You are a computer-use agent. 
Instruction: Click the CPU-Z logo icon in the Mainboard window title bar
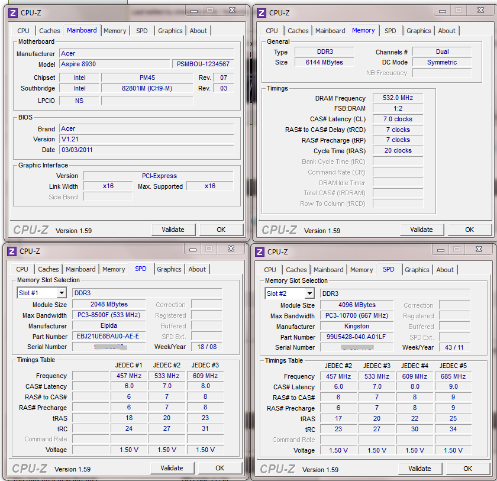click(x=13, y=13)
